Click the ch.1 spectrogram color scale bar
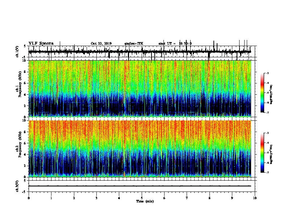The image size is (287, 222). pyautogui.click(x=262, y=93)
